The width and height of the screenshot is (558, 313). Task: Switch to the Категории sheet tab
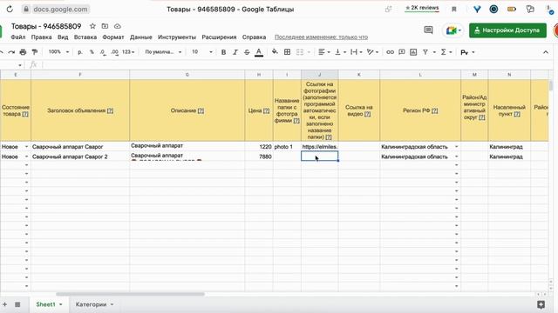coord(91,304)
